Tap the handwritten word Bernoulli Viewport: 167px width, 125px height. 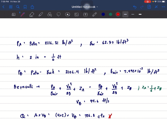23,86
